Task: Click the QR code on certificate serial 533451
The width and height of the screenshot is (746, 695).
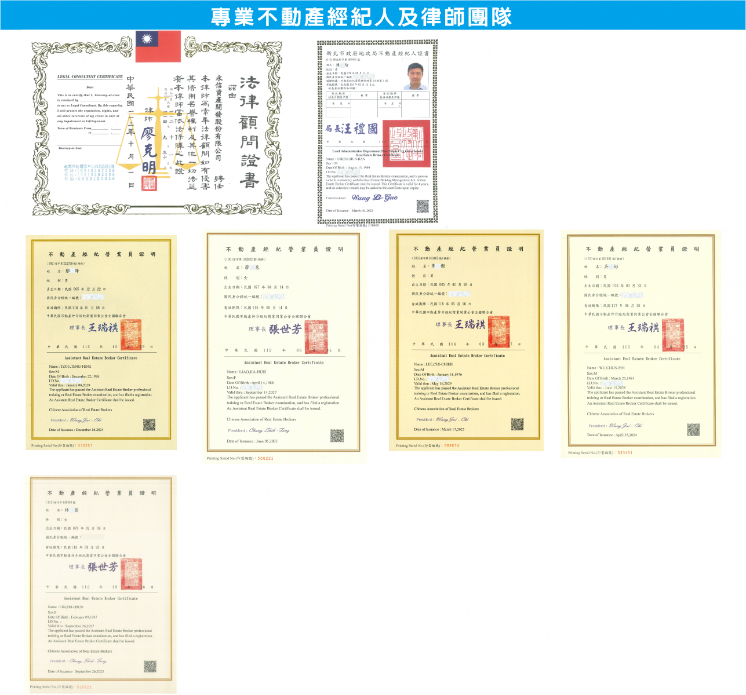Action: point(693,429)
